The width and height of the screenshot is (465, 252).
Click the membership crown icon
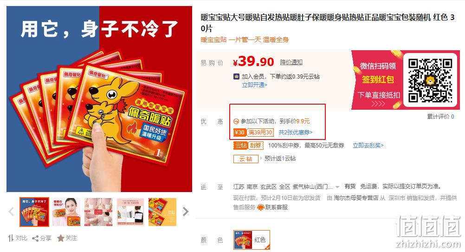point(236,76)
